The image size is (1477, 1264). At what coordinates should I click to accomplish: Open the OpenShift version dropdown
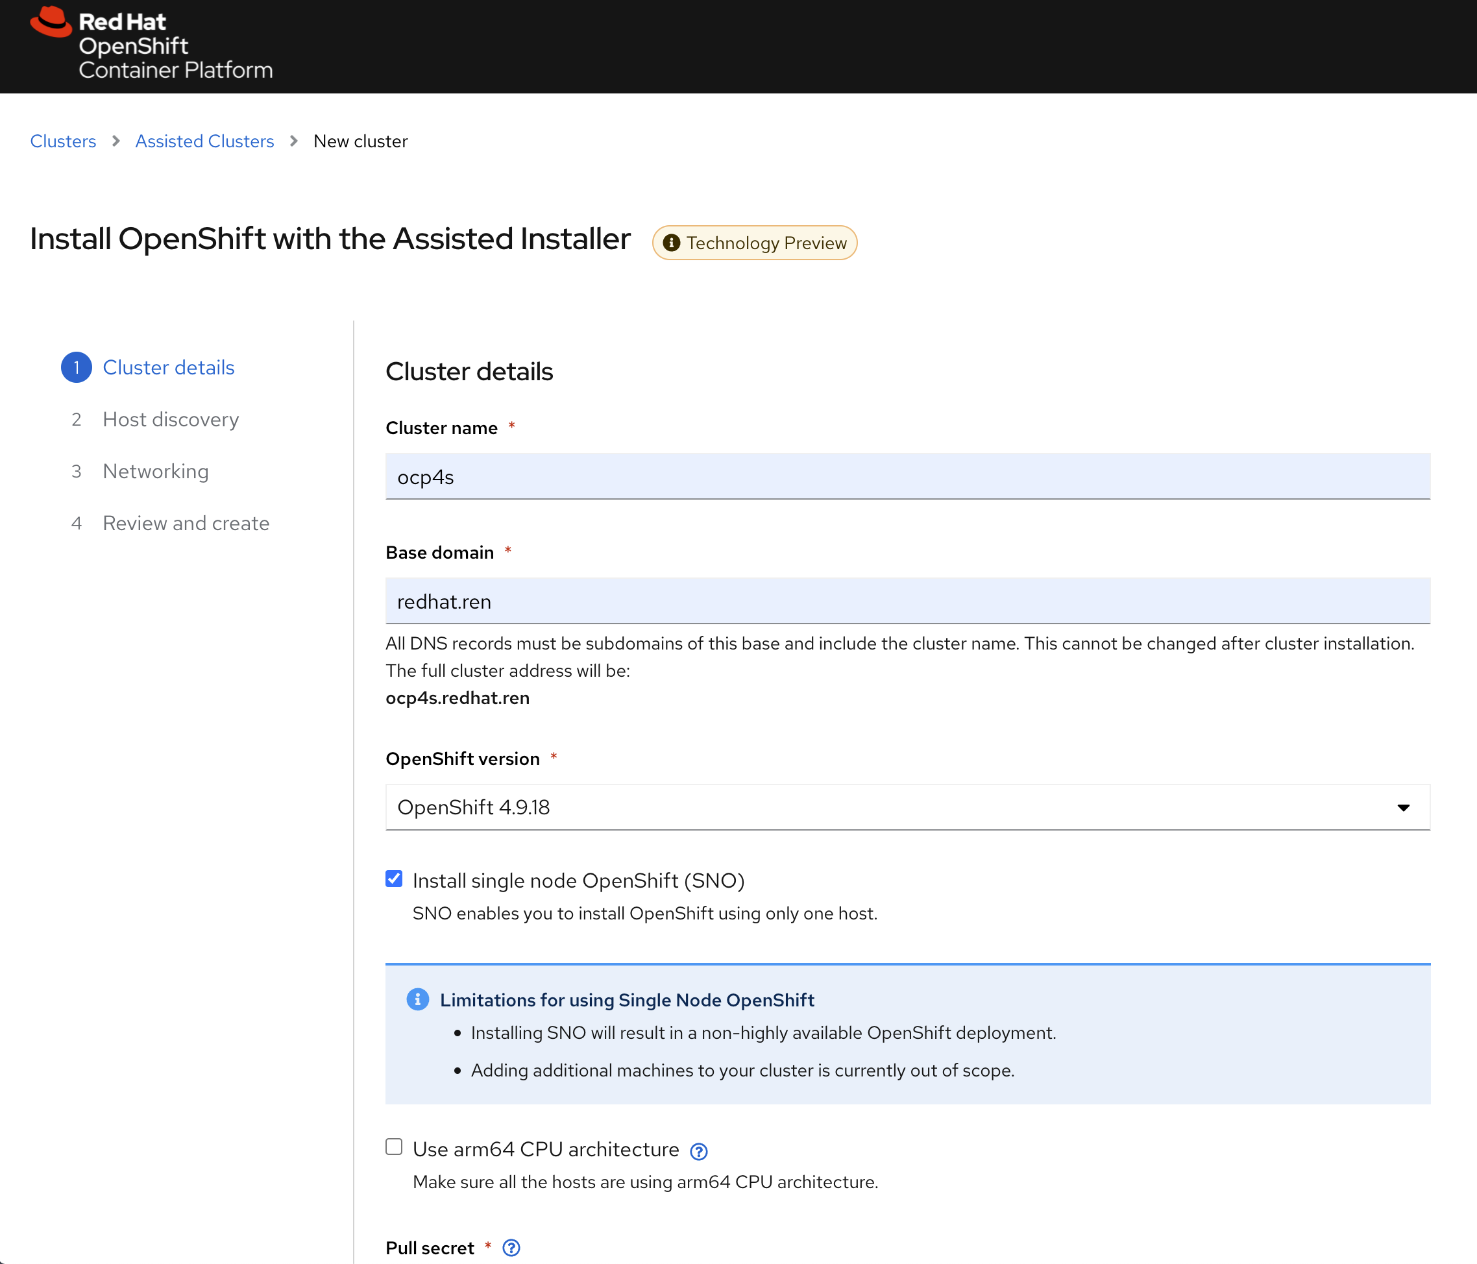[x=907, y=807]
